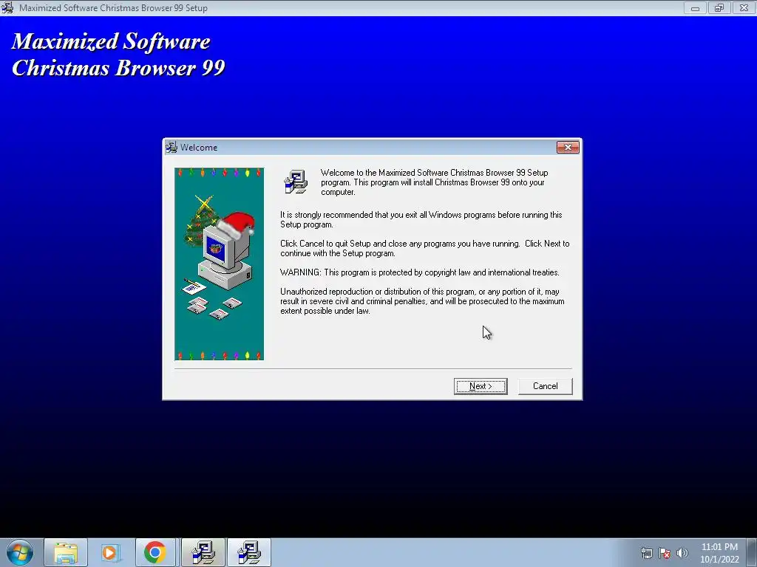Switch to first setup program taskbar button
757x567 pixels.
(x=203, y=552)
